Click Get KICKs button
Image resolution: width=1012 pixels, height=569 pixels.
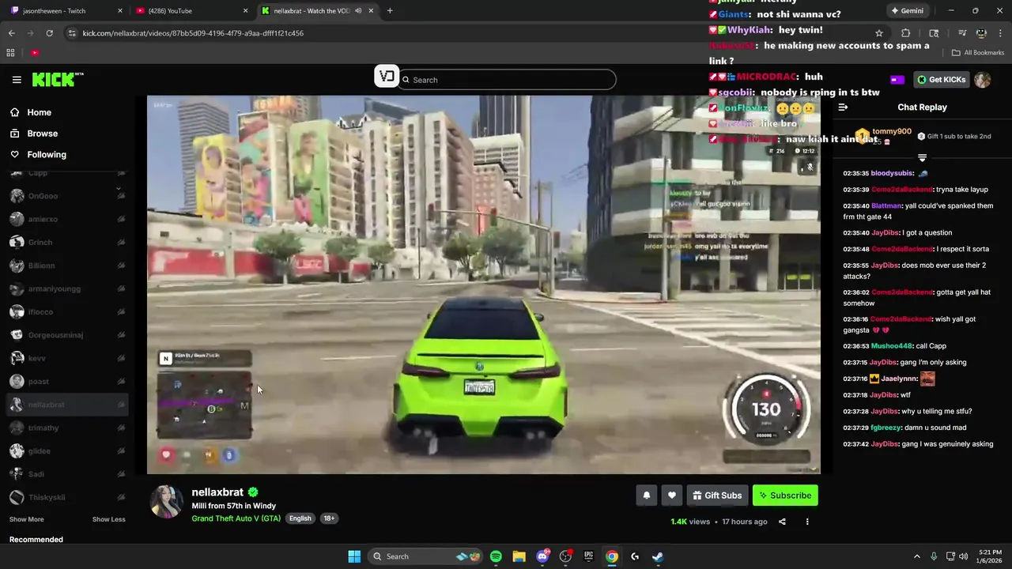click(941, 80)
